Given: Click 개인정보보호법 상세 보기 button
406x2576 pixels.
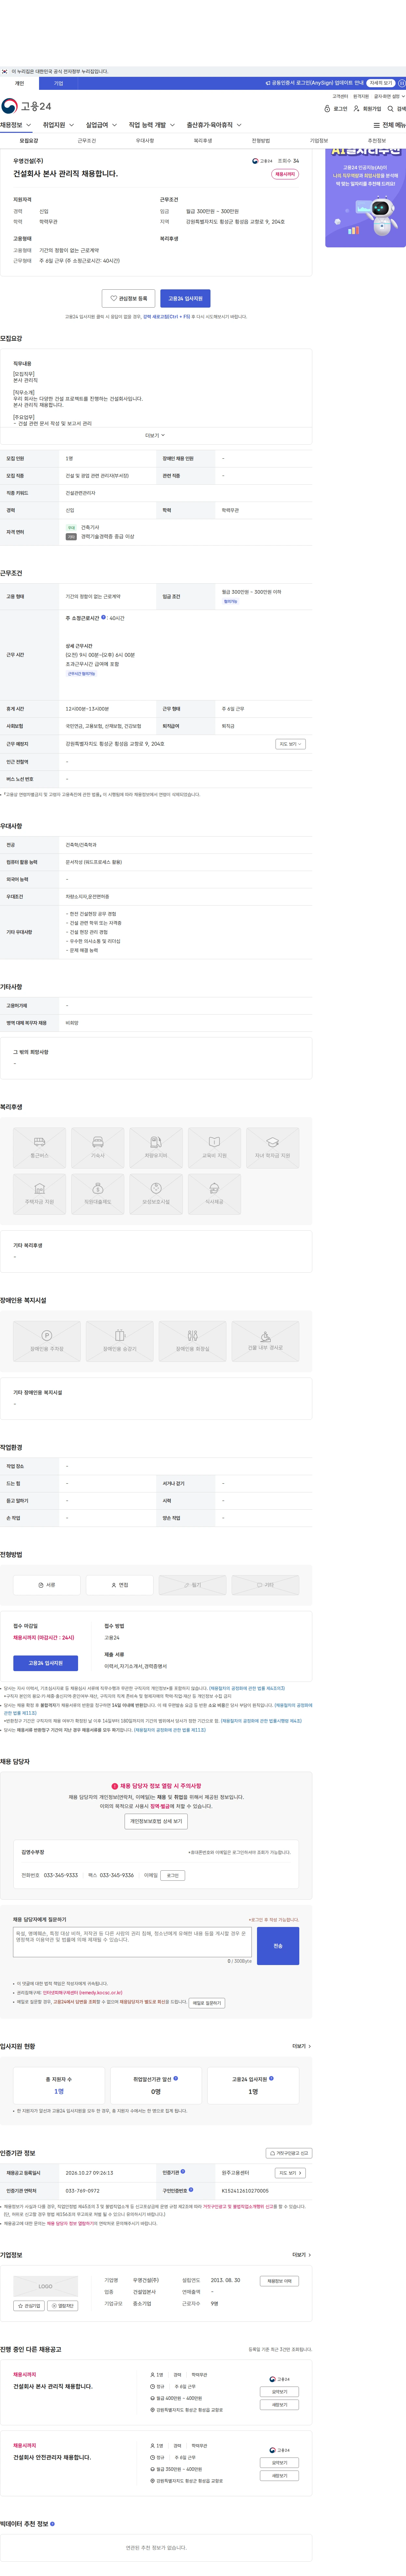Looking at the screenshot, I should coord(156,1821).
